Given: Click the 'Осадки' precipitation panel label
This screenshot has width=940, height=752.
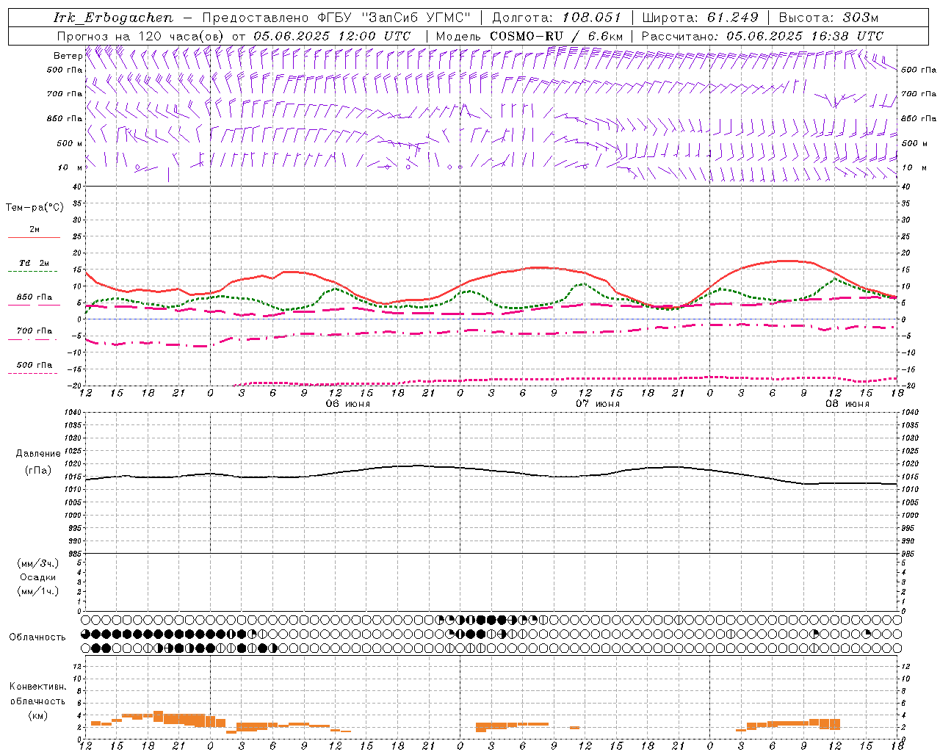Looking at the screenshot, I should [x=38, y=577].
